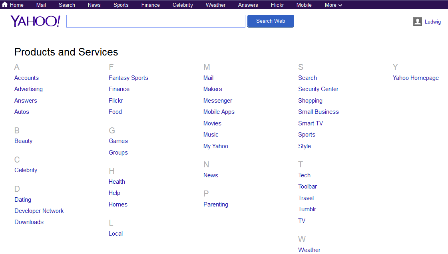This screenshot has height=254, width=448.
Task: Go to the Mobile Apps link
Action: (219, 112)
